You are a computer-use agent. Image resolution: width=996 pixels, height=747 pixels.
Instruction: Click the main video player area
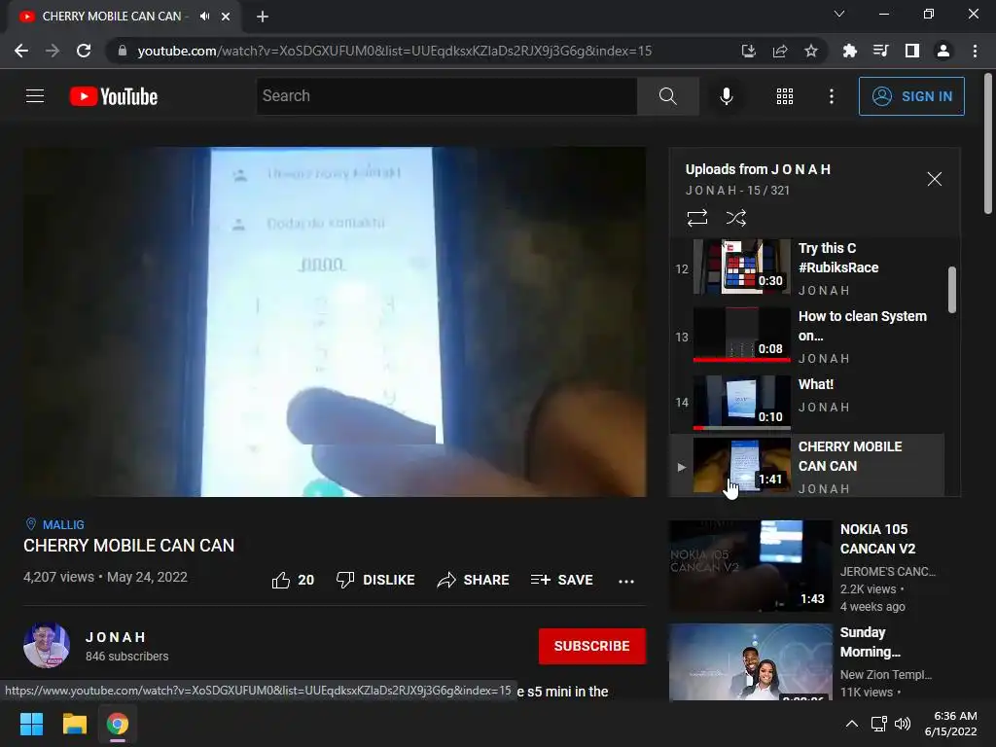pos(335,321)
